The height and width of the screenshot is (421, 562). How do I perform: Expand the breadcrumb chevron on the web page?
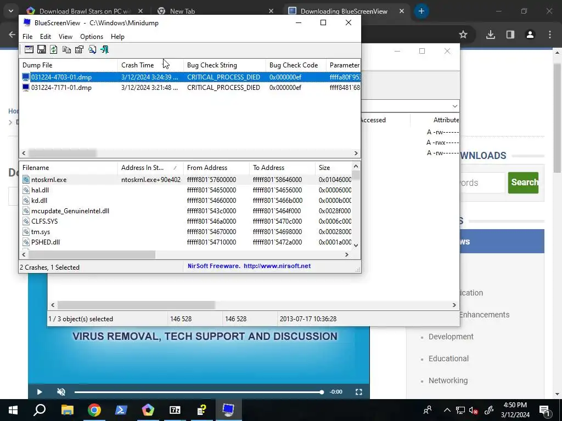click(10, 122)
